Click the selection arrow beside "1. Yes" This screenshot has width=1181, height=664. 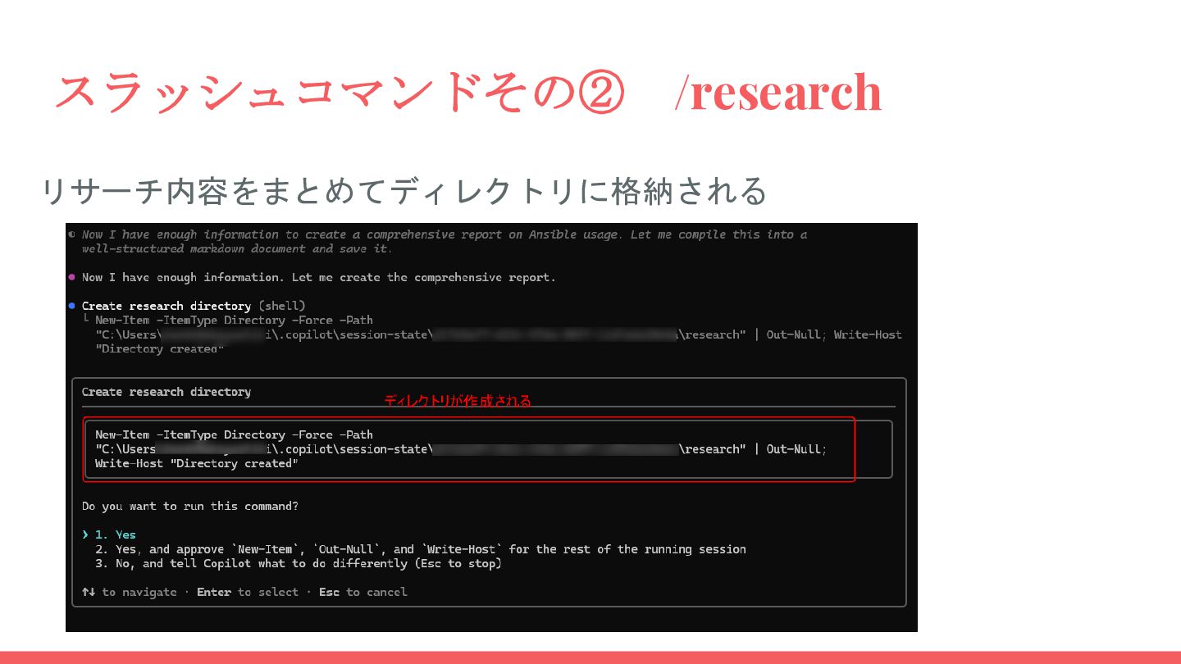(x=85, y=534)
